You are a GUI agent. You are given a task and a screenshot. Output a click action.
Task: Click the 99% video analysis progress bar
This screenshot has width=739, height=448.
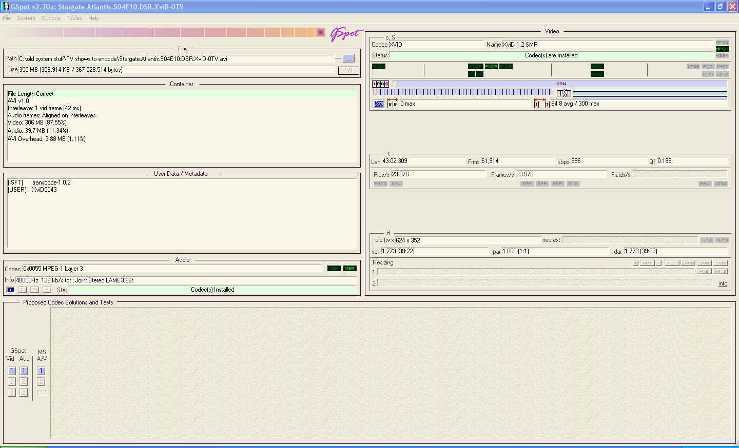pos(561,84)
